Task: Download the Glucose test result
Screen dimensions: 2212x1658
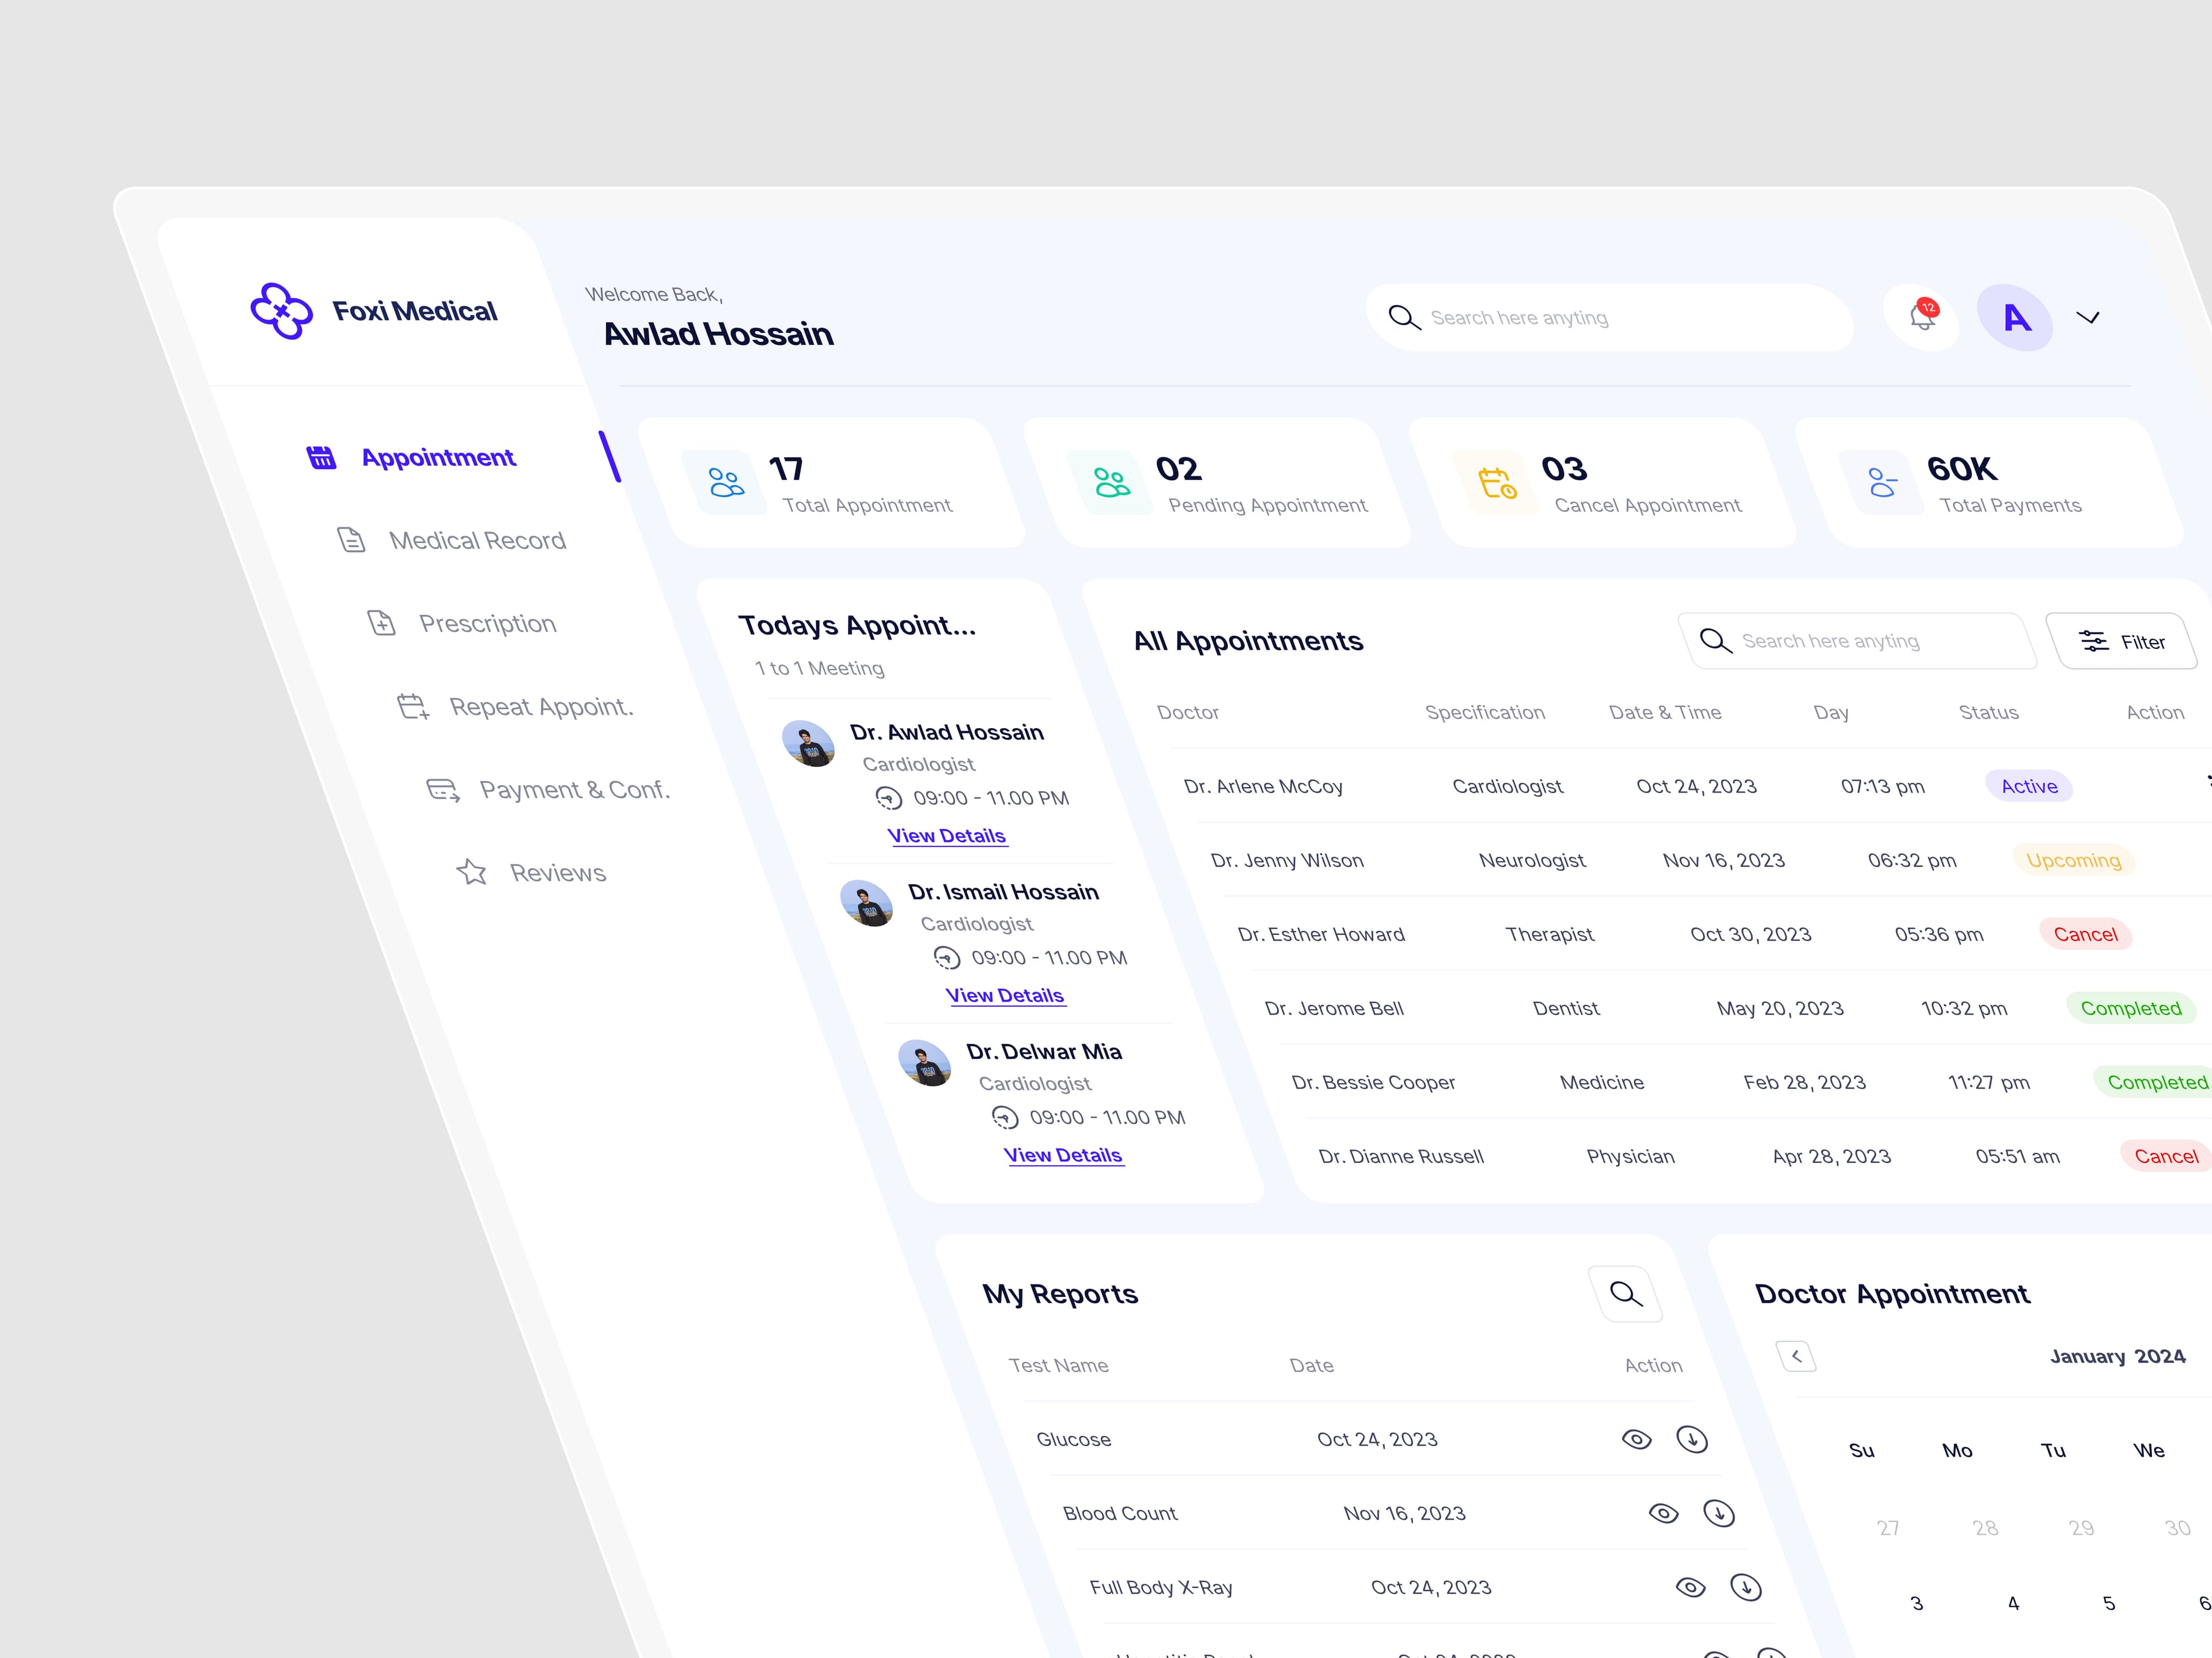Action: point(1692,1439)
